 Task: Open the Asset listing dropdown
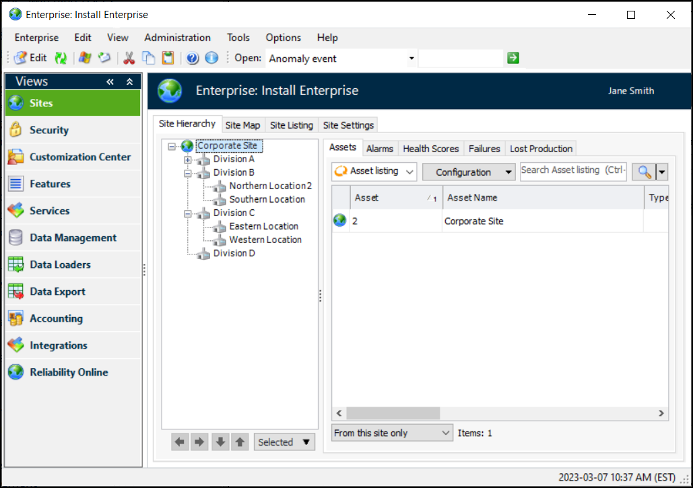coord(374,172)
